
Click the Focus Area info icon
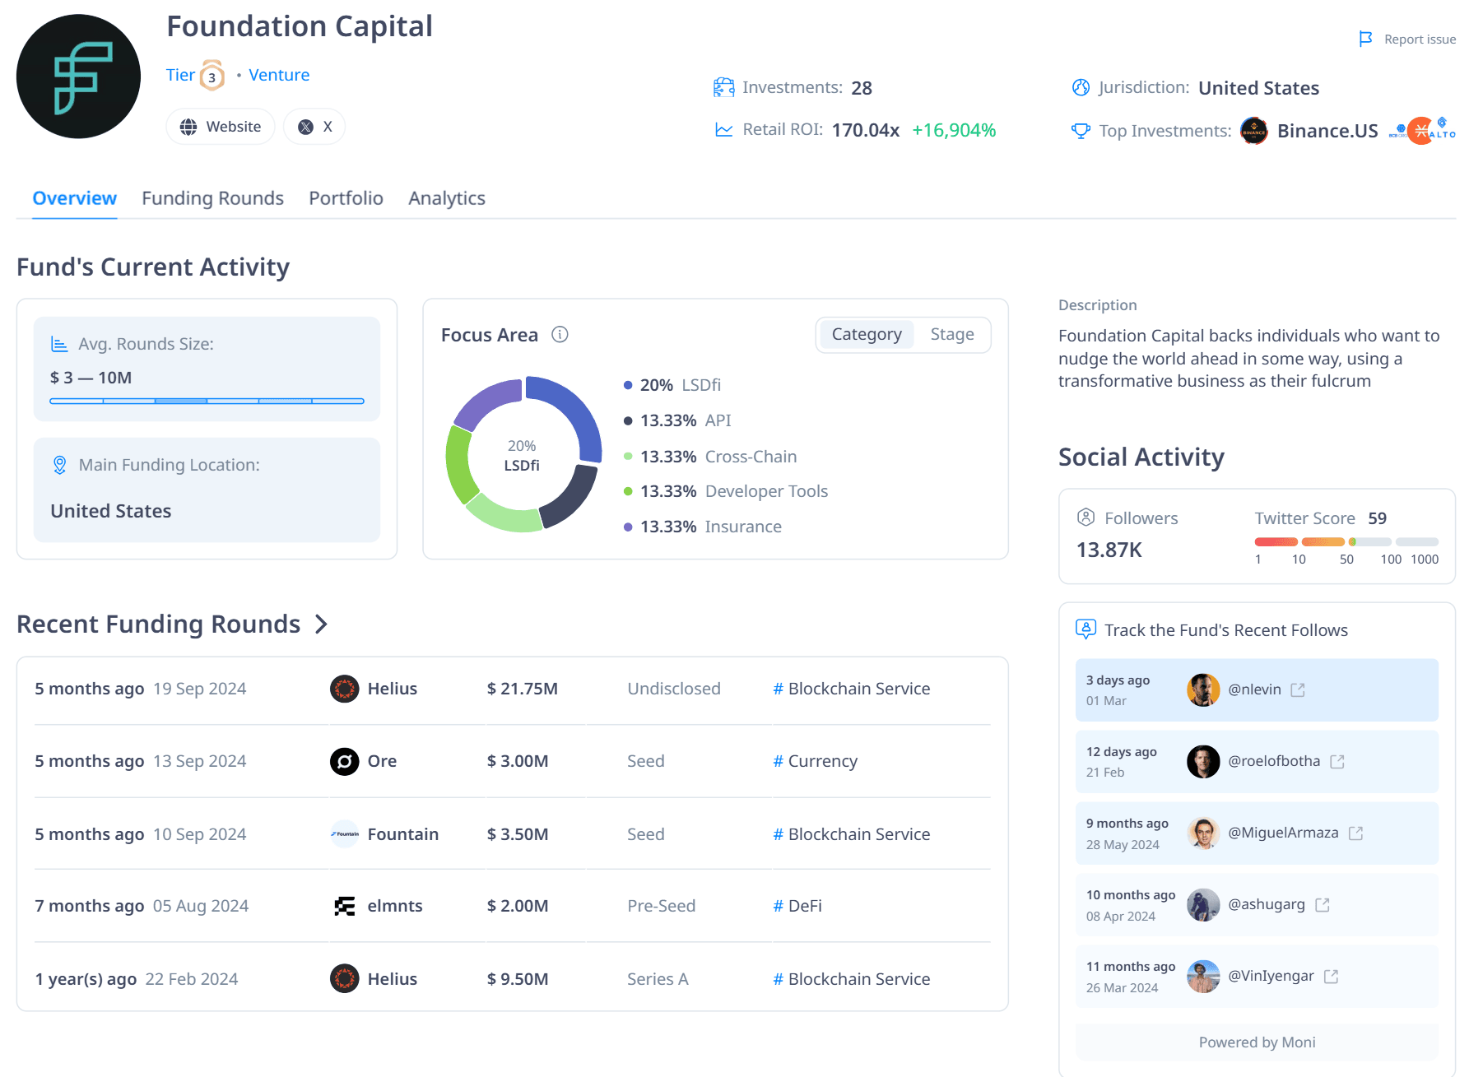[560, 334]
